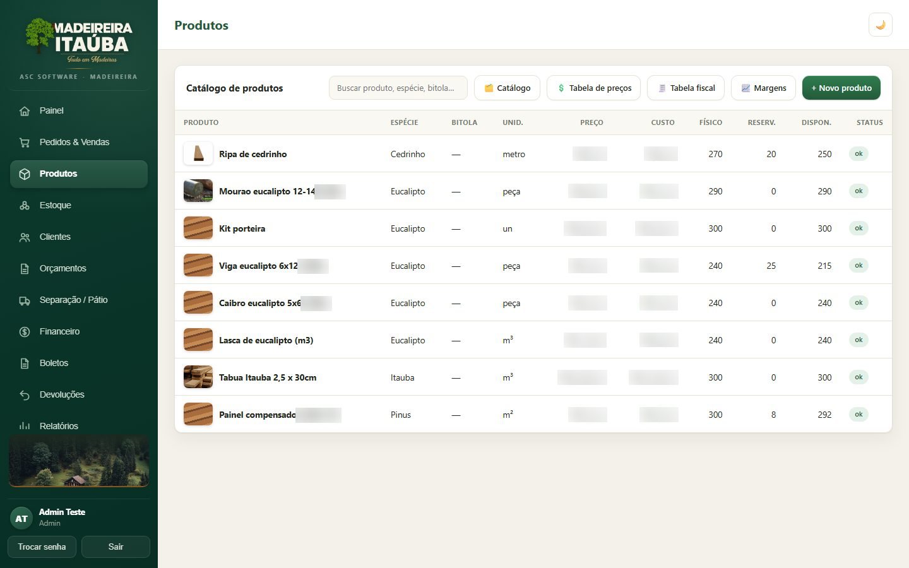Click the Clientes people icon

click(x=25, y=237)
